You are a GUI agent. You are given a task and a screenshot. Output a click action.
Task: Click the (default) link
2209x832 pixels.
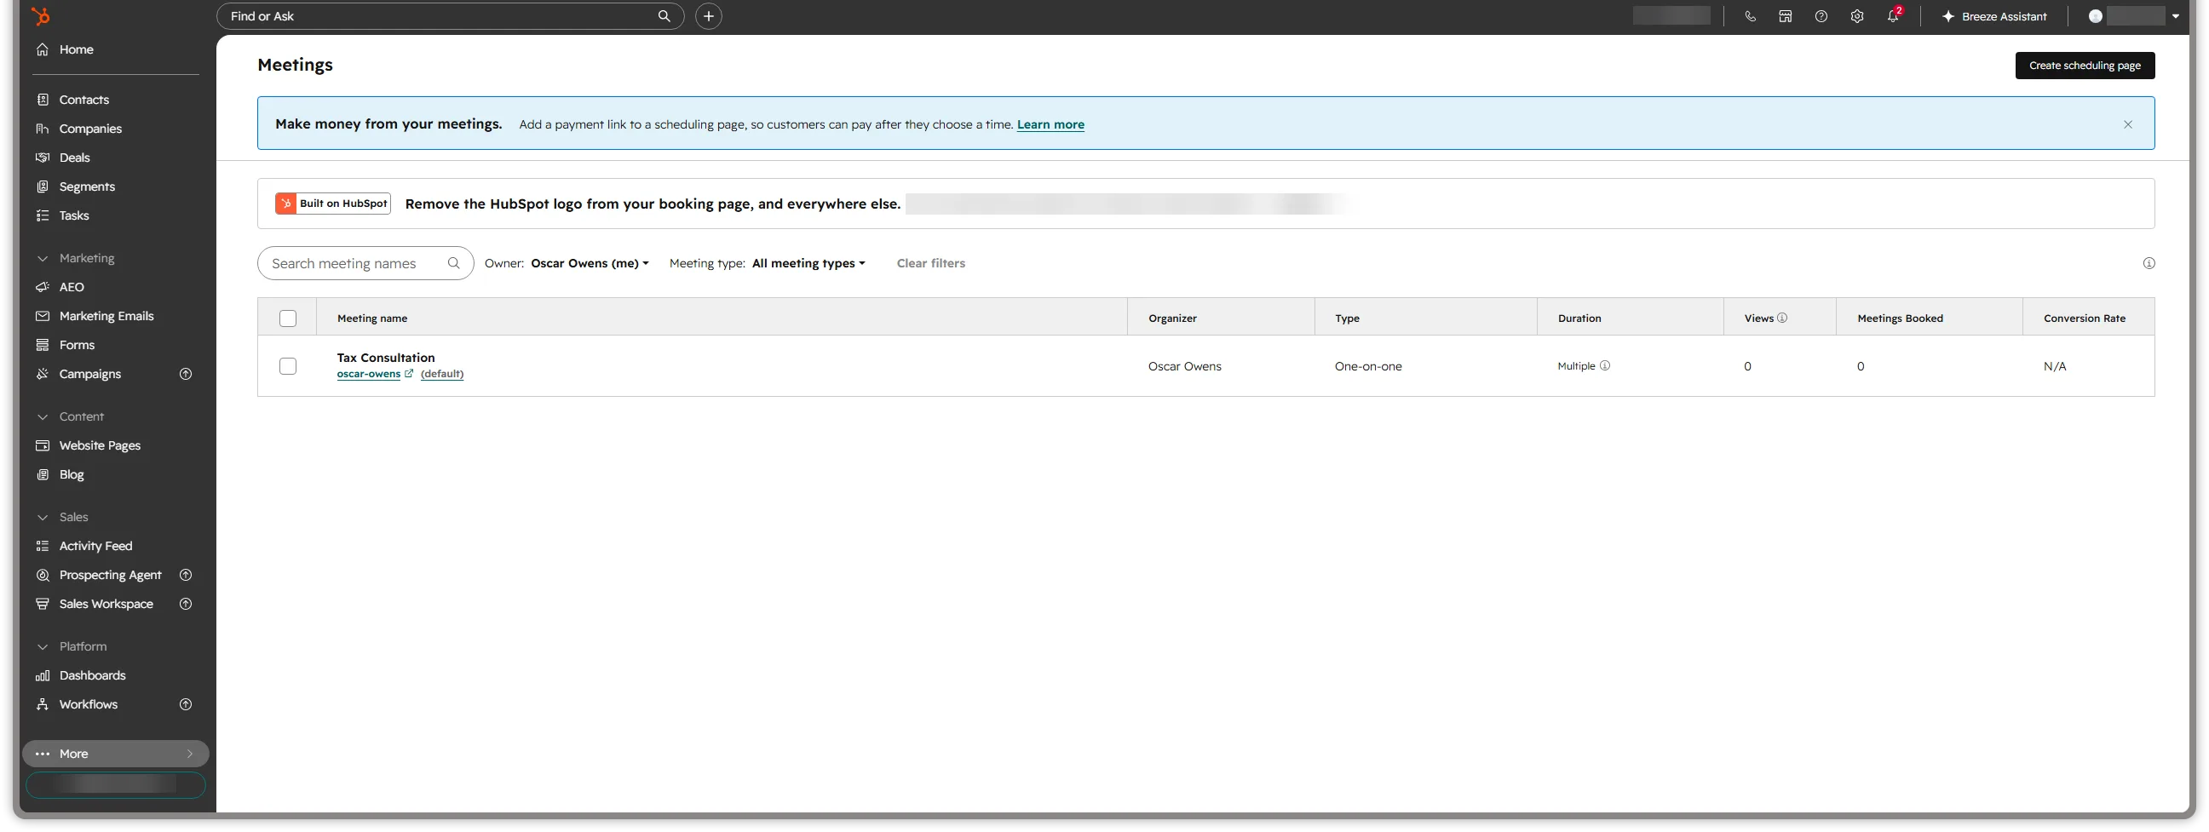441,375
